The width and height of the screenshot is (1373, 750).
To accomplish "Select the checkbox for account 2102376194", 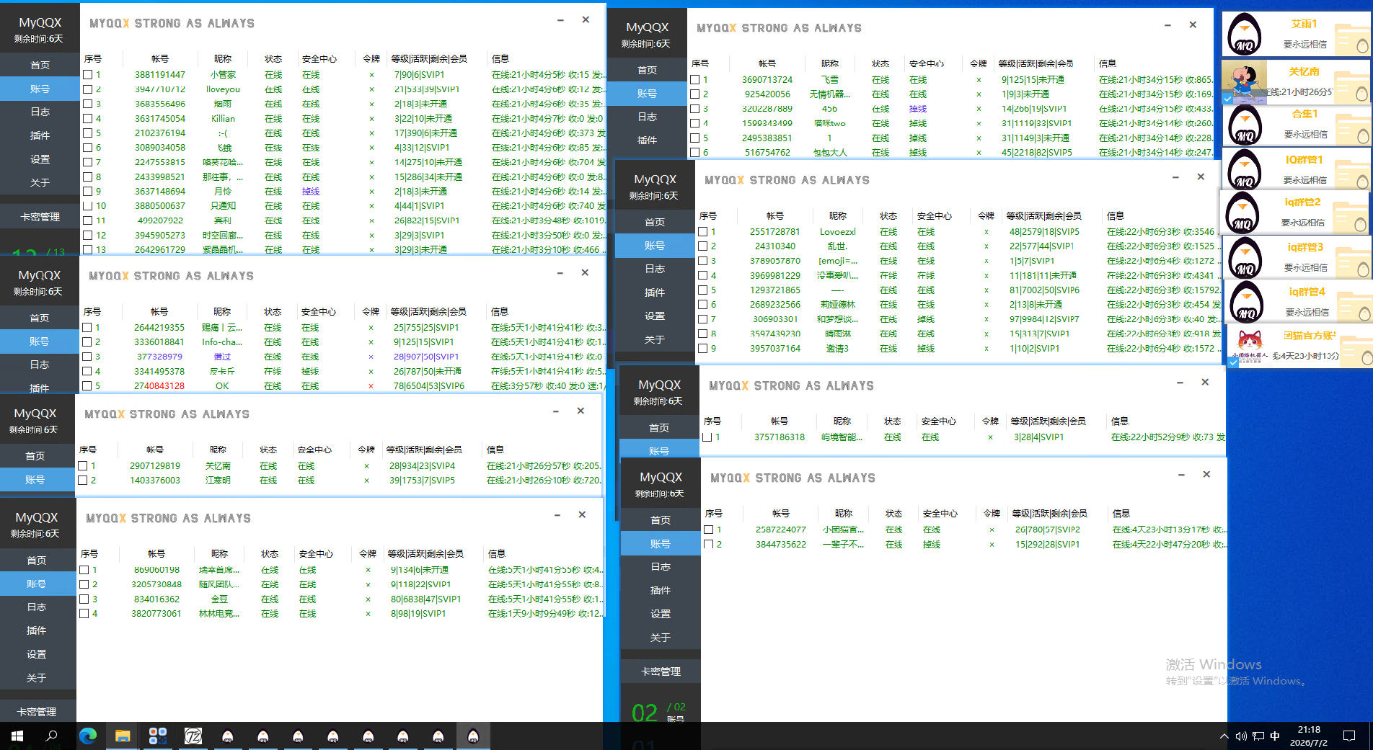I will [x=87, y=133].
